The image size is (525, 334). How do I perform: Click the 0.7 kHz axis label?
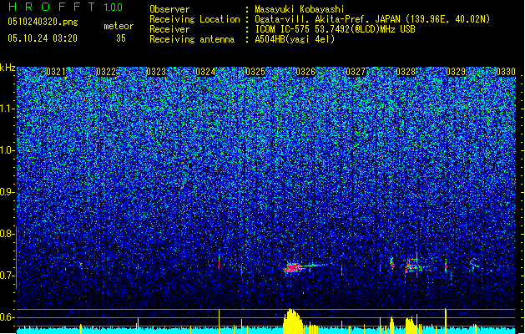pos(8,276)
